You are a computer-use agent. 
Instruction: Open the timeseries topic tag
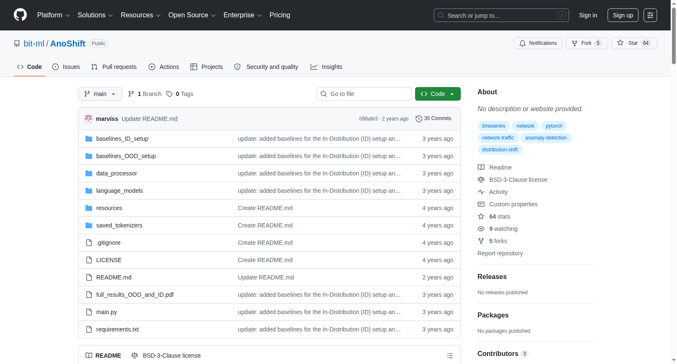click(494, 126)
